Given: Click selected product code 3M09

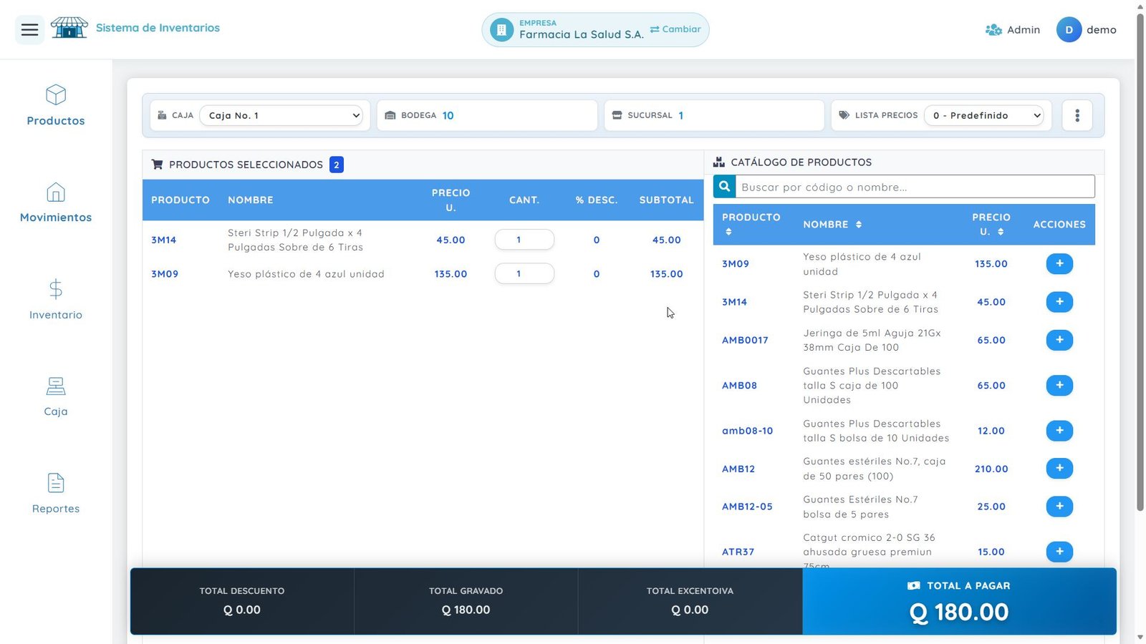Looking at the screenshot, I should [x=165, y=273].
